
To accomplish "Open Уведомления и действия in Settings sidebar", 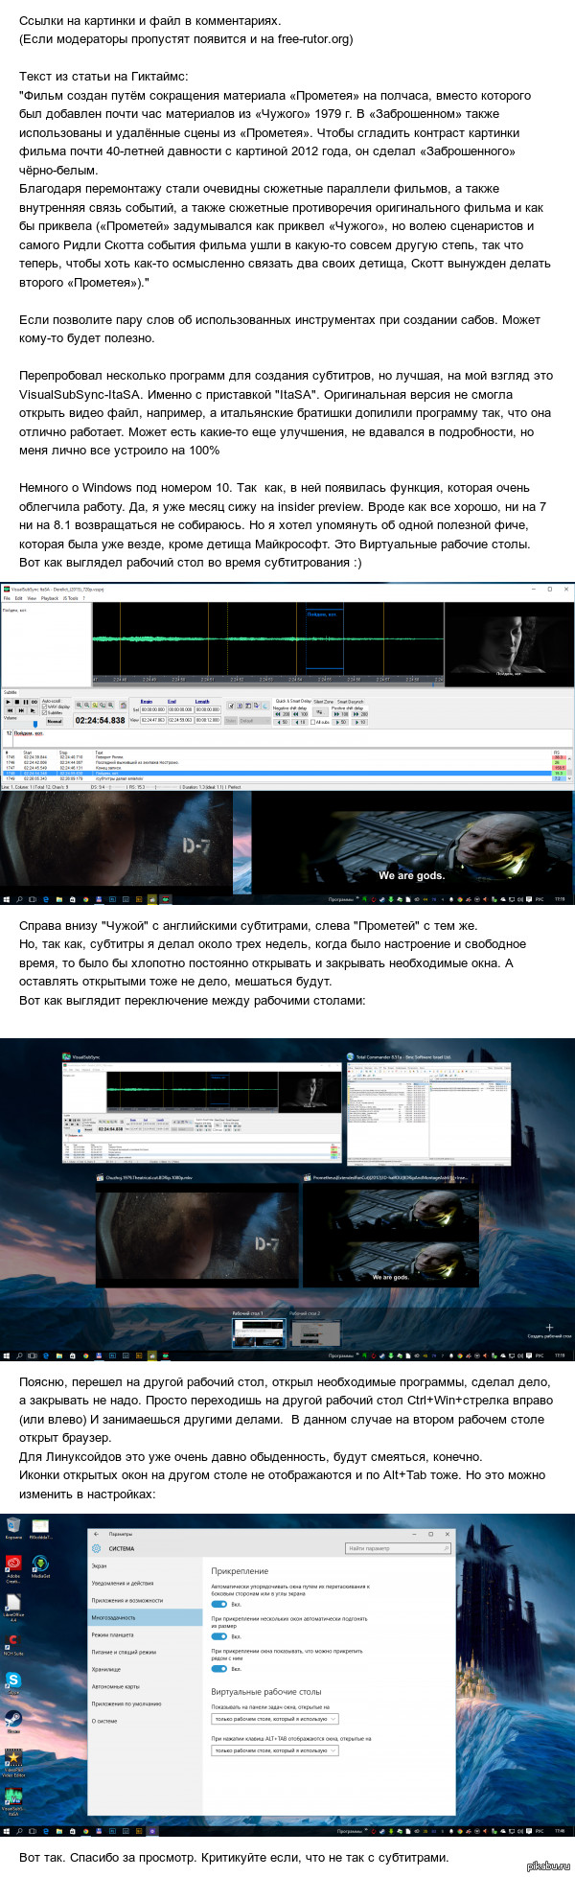I will tap(145, 1584).
